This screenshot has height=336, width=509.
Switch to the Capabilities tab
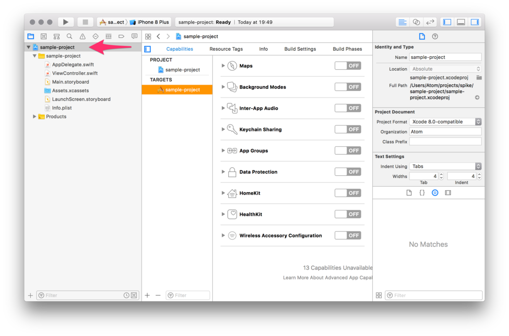click(179, 49)
